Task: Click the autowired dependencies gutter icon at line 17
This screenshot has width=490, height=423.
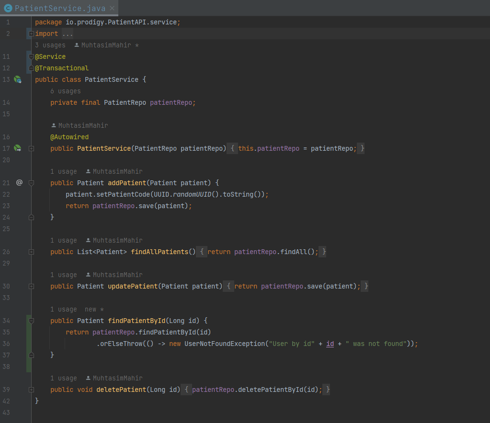Action: 18,148
